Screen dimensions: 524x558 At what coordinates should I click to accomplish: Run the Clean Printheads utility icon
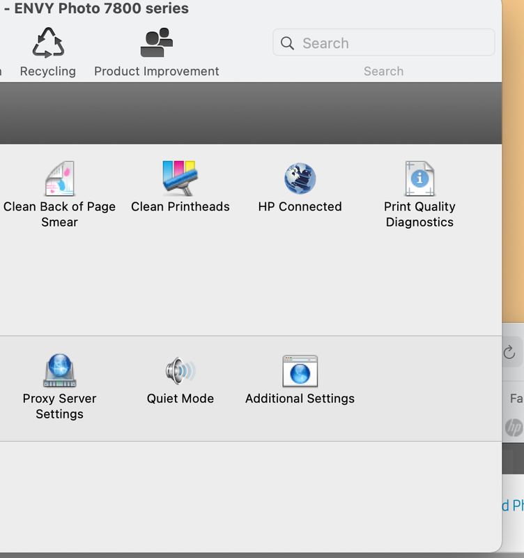[180, 179]
